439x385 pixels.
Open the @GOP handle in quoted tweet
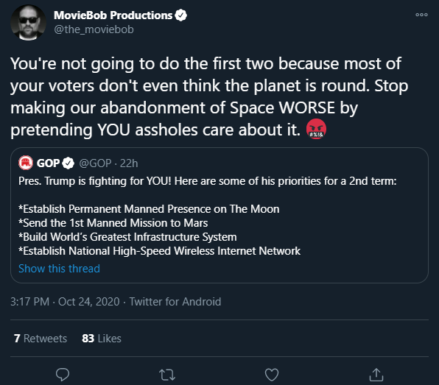pyautogui.click(x=95, y=163)
